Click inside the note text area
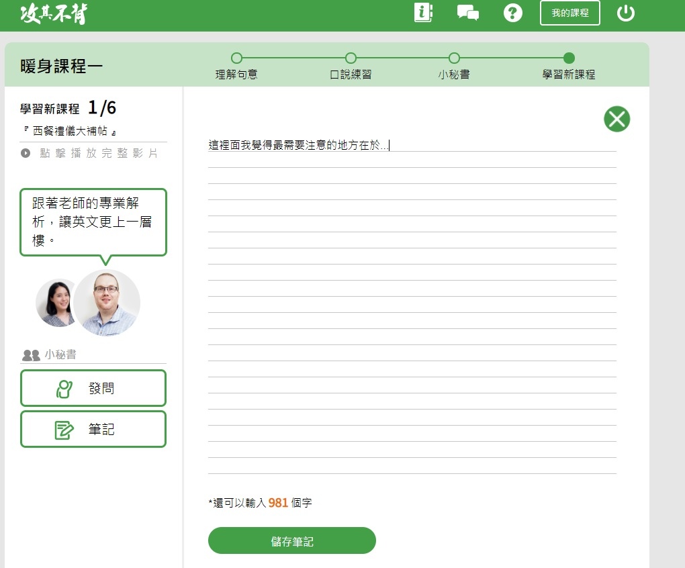Image resolution: width=685 pixels, height=568 pixels. click(412, 305)
